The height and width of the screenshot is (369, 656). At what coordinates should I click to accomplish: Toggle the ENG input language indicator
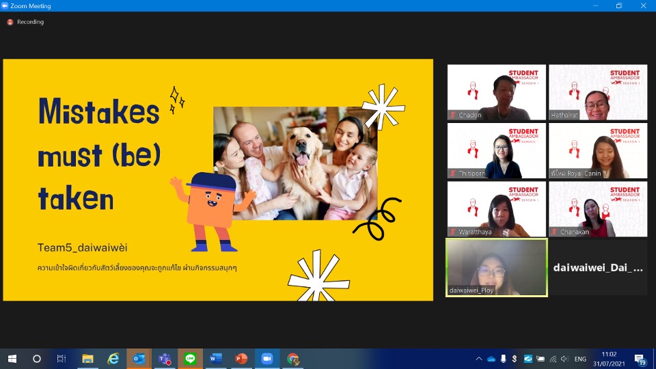580,359
